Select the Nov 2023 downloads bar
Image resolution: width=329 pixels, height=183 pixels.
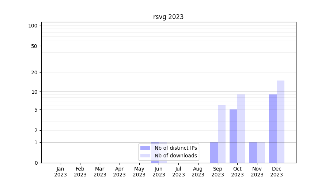click(261, 153)
